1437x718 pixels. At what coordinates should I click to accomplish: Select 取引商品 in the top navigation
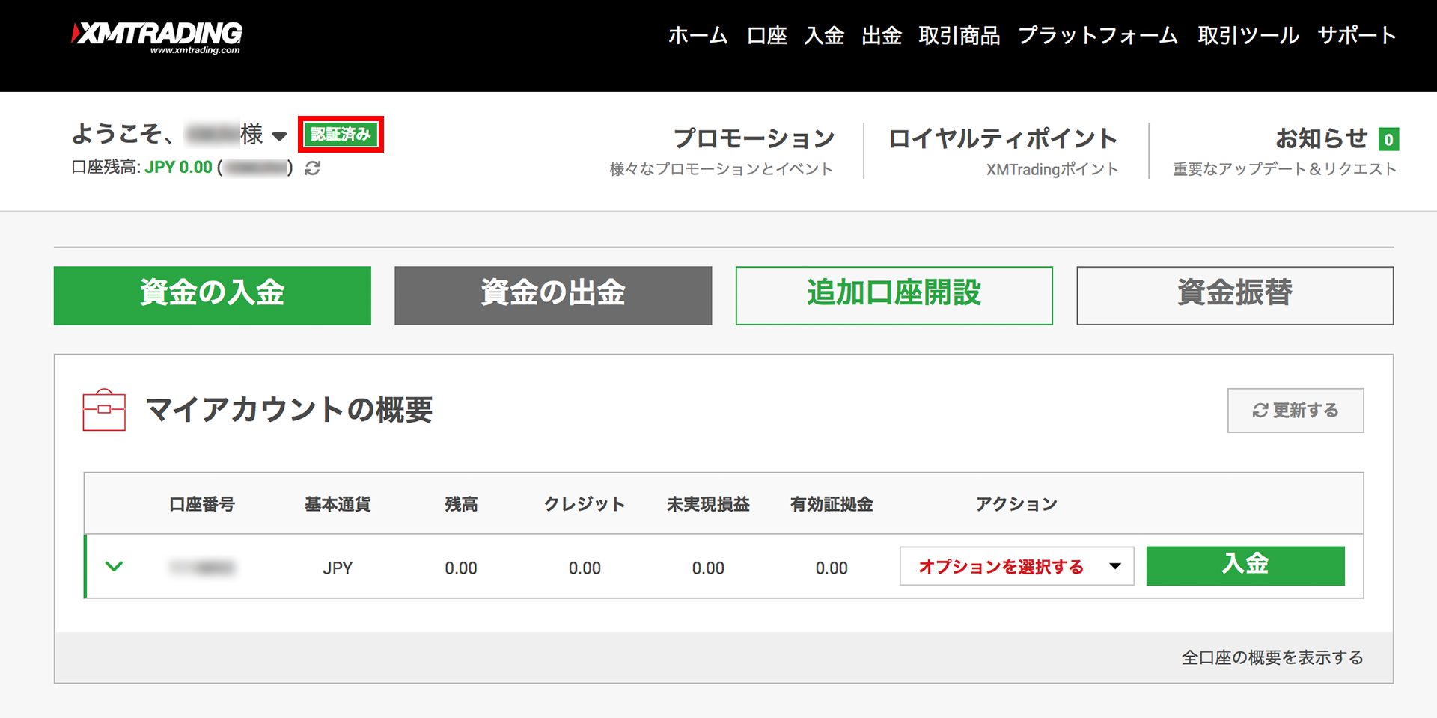click(x=959, y=36)
